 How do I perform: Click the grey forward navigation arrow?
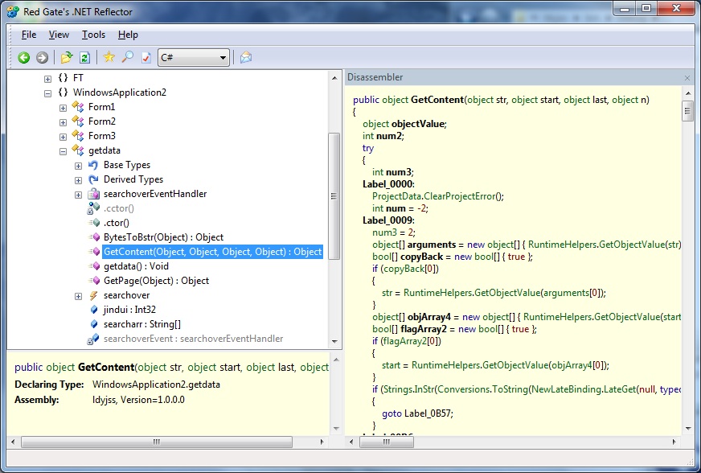42,58
